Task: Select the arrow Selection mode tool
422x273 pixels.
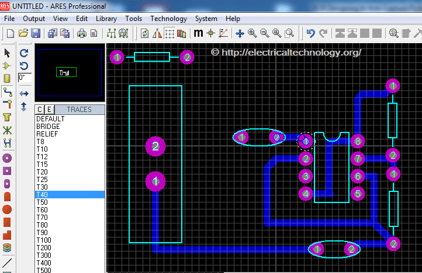Action: 7,53
